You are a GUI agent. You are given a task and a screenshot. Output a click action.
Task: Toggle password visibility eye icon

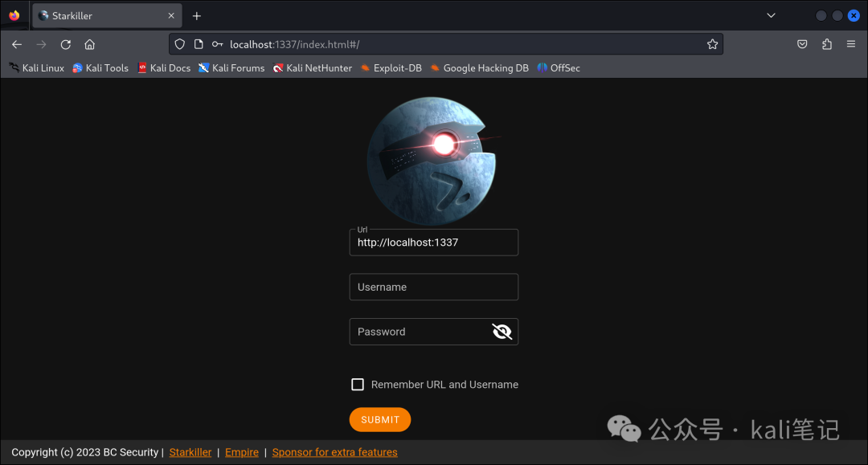[x=502, y=332]
